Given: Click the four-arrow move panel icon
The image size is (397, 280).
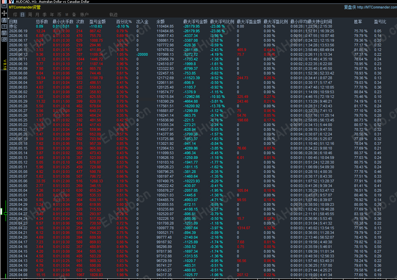Looking at the screenshot, I should click(x=4, y=13).
